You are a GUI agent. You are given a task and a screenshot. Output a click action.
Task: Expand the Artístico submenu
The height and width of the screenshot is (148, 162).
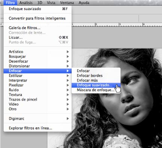[x=37, y=52]
